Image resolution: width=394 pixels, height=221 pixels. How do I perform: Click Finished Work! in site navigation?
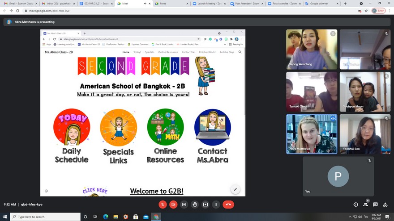pos(207,52)
